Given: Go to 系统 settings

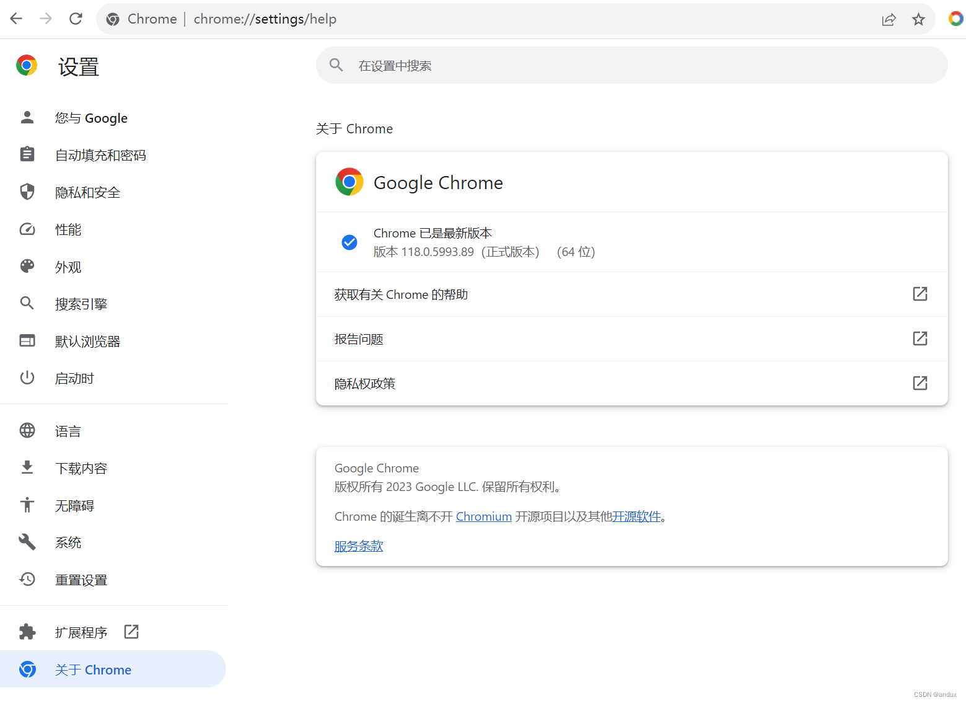Looking at the screenshot, I should coord(114,542).
